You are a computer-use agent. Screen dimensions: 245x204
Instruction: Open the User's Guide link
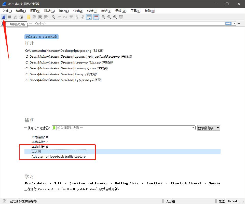pyautogui.click(x=36, y=183)
